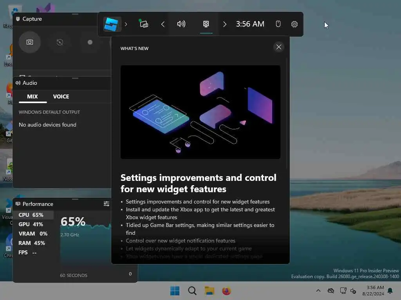Click the 'Control over new widget notification' bullet
Image resolution: width=401 pixels, height=300 pixels.
(181, 241)
